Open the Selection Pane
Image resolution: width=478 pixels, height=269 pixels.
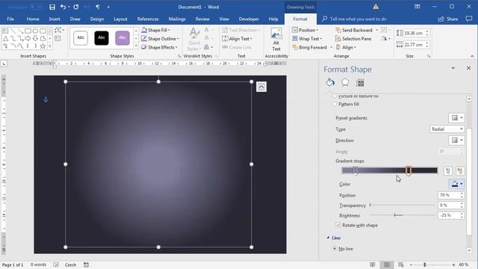pos(353,39)
